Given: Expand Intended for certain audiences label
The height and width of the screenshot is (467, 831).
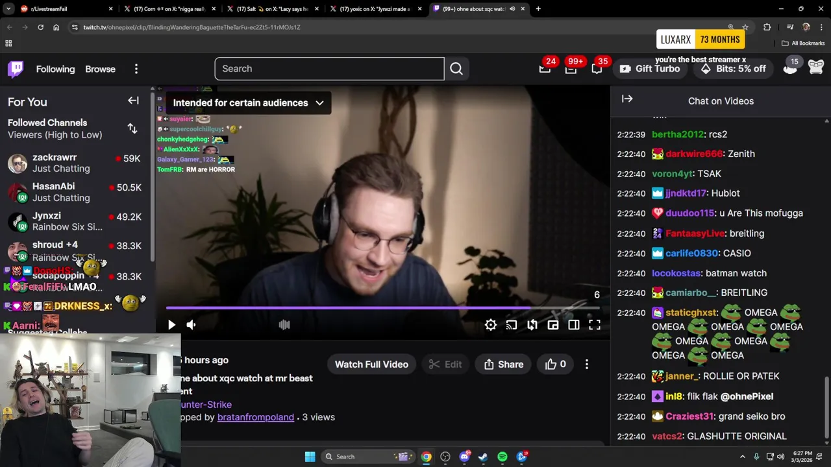Looking at the screenshot, I should click(x=248, y=102).
